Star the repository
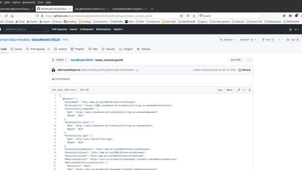The height and width of the screenshot is (170, 302). 293,40
